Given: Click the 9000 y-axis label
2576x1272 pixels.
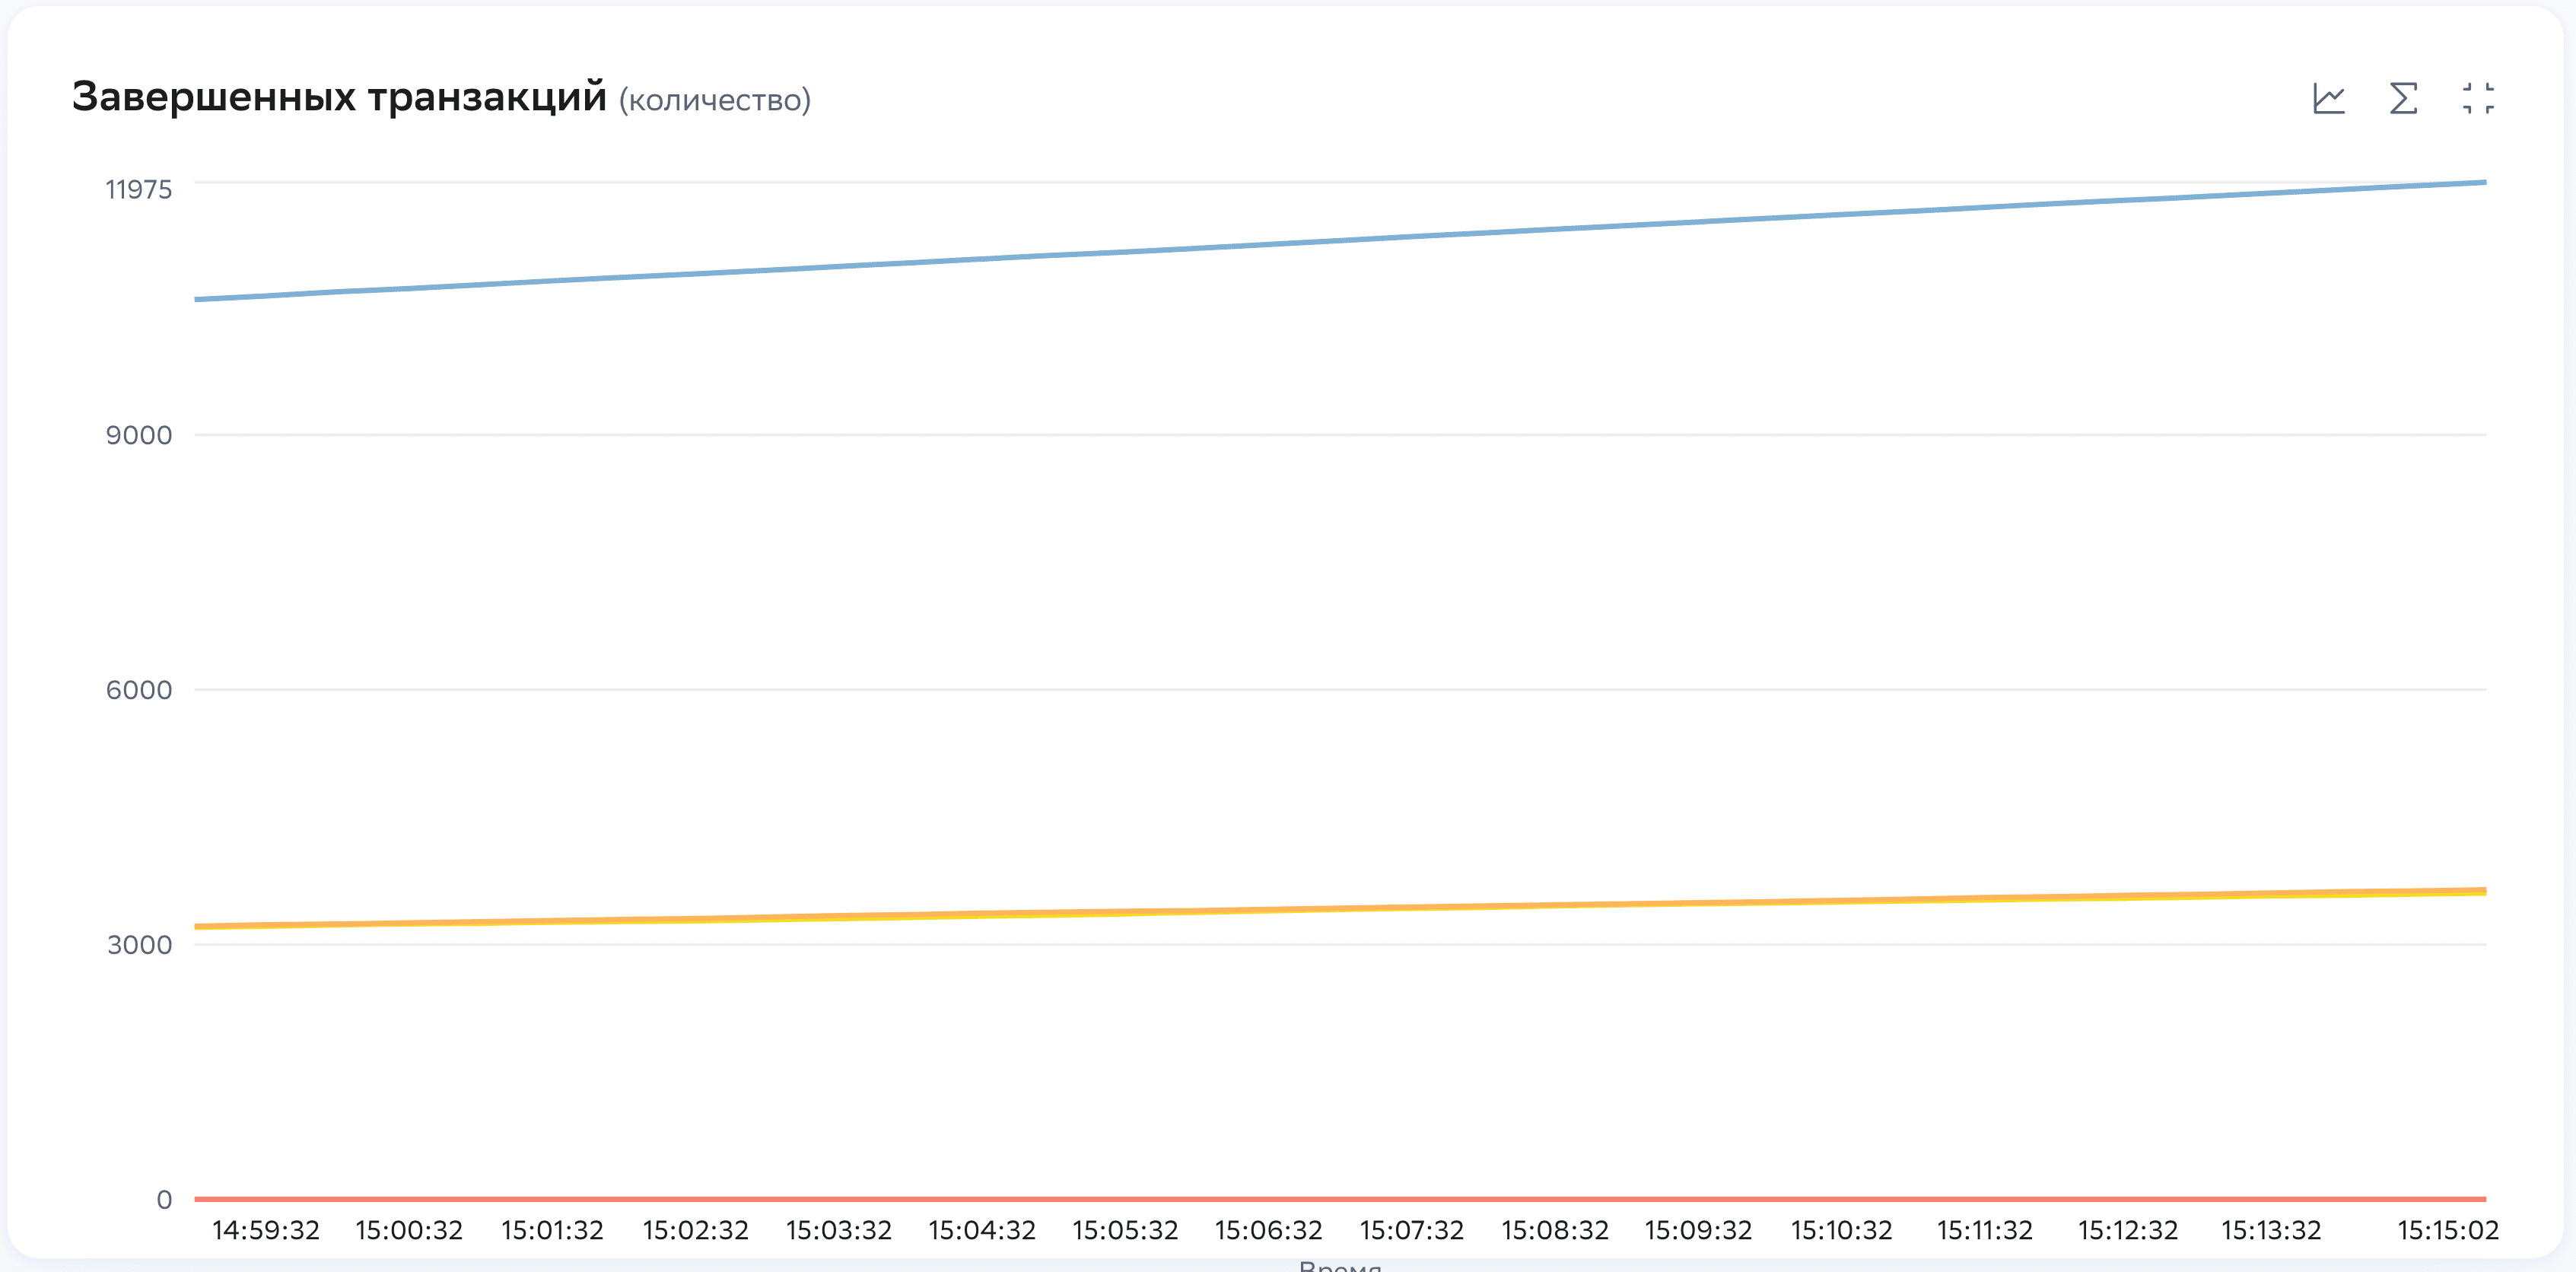Looking at the screenshot, I should (138, 435).
